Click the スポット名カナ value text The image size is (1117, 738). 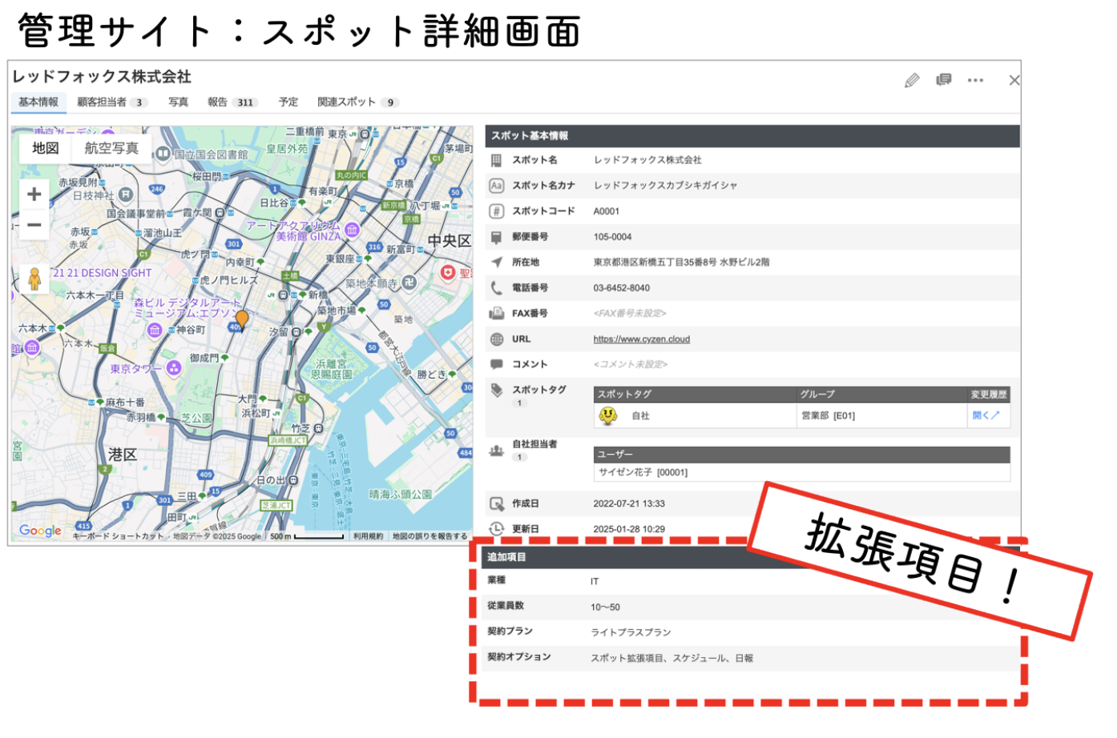[665, 186]
